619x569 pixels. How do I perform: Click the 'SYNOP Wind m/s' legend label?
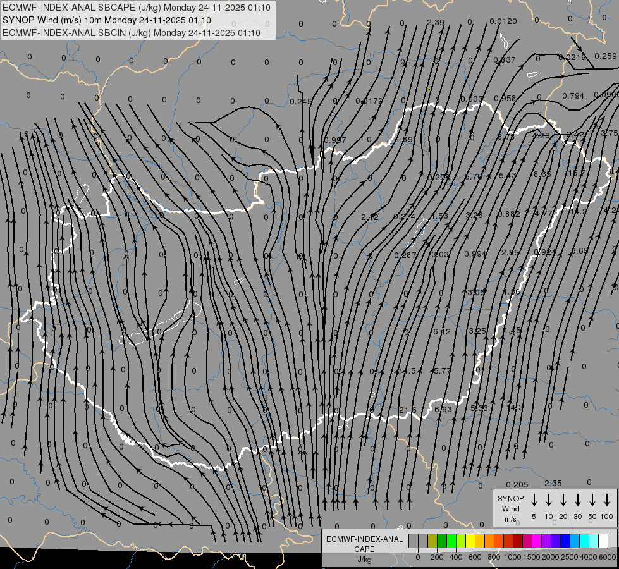click(x=510, y=508)
